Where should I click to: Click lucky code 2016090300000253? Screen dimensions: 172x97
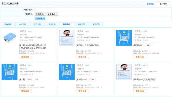click(147, 37)
